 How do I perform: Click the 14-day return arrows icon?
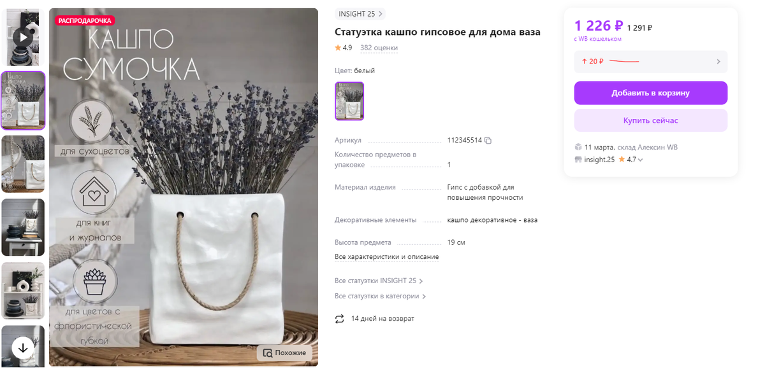340,319
